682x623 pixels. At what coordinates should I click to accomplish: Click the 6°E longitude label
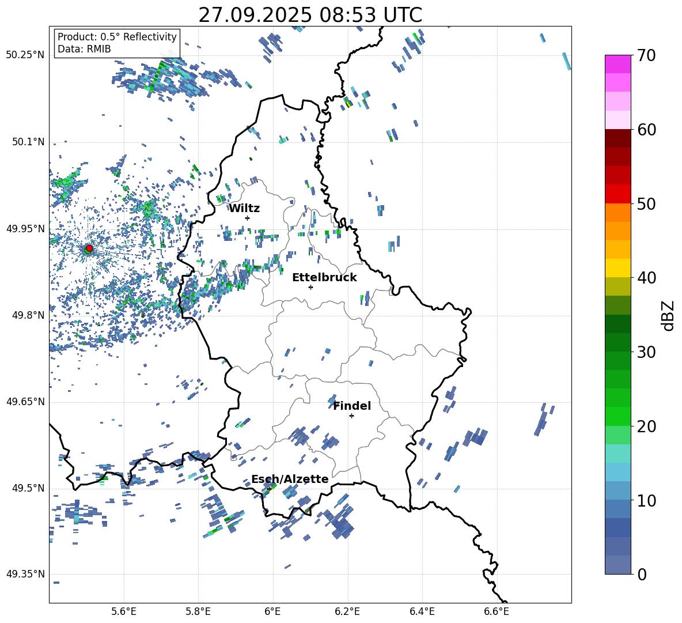pos(272,611)
